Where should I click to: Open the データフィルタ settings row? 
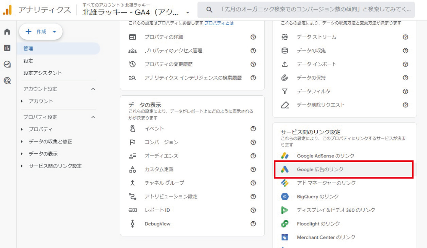[x=345, y=91]
